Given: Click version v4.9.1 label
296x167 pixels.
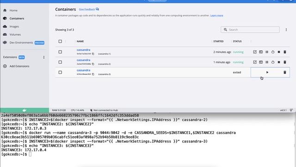Looking at the screenshot, I should [283, 110].
